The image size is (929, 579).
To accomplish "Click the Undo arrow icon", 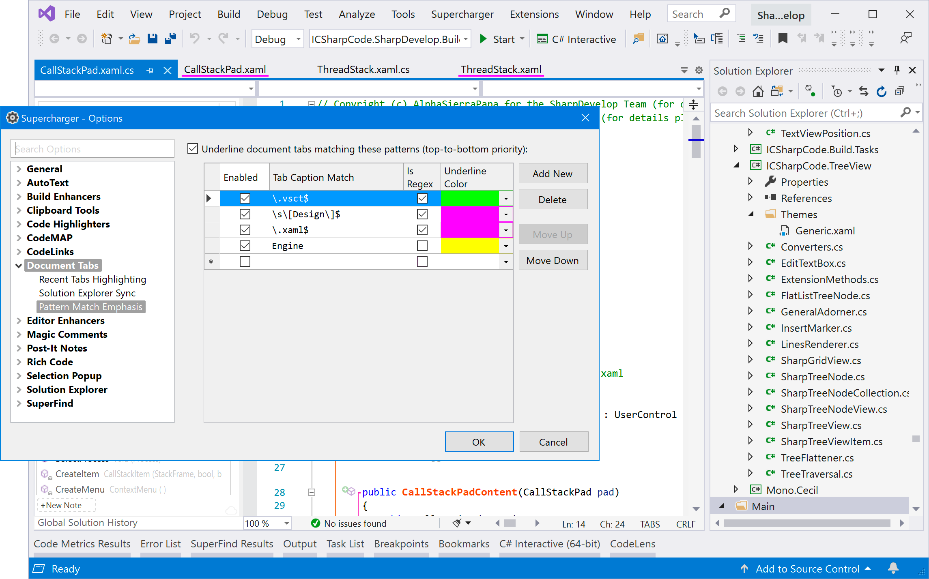I will (195, 39).
